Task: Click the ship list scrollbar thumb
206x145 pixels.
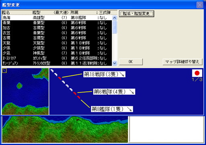Action: [x=115, y=27]
